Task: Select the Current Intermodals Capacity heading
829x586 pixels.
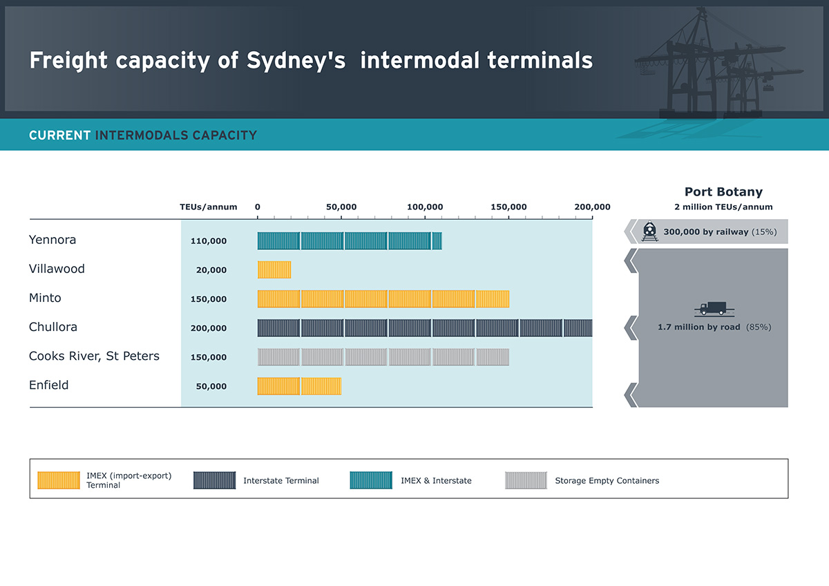Action: (x=143, y=135)
